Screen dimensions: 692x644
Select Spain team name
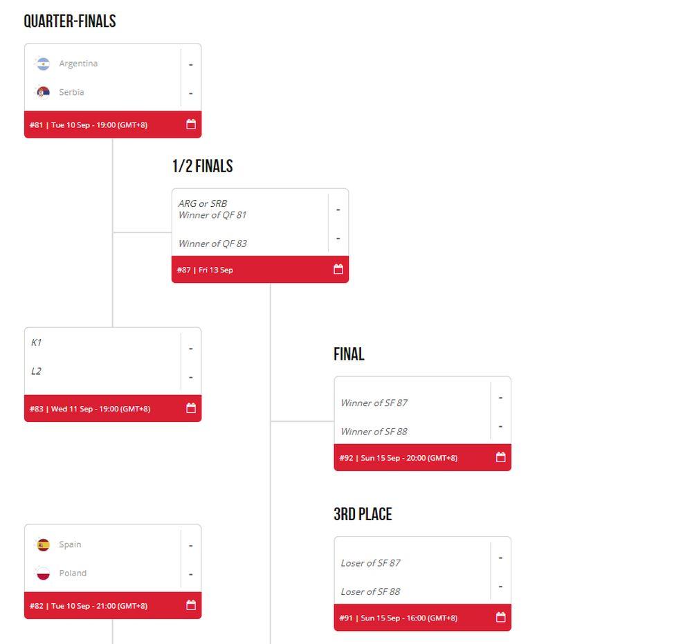[x=70, y=544]
